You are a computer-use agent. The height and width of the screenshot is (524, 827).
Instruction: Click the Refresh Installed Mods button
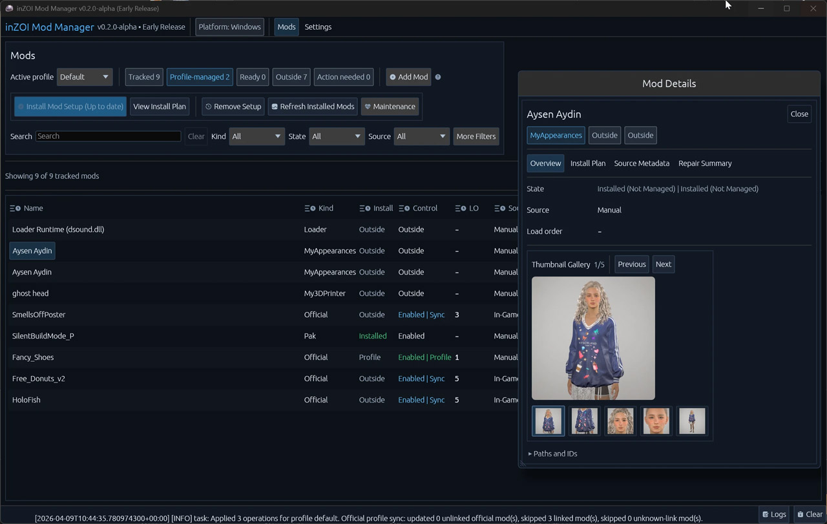pos(312,107)
